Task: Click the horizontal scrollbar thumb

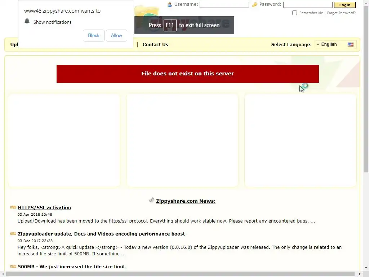Action: click(x=180, y=274)
